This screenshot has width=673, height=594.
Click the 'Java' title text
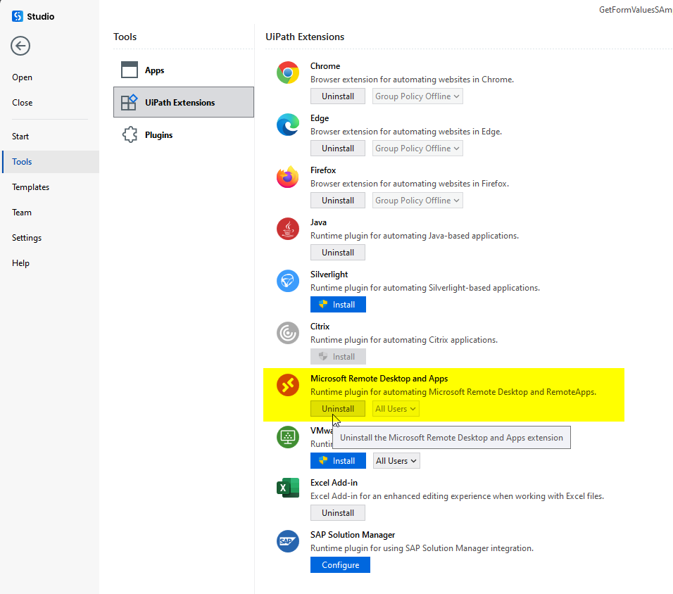click(318, 222)
